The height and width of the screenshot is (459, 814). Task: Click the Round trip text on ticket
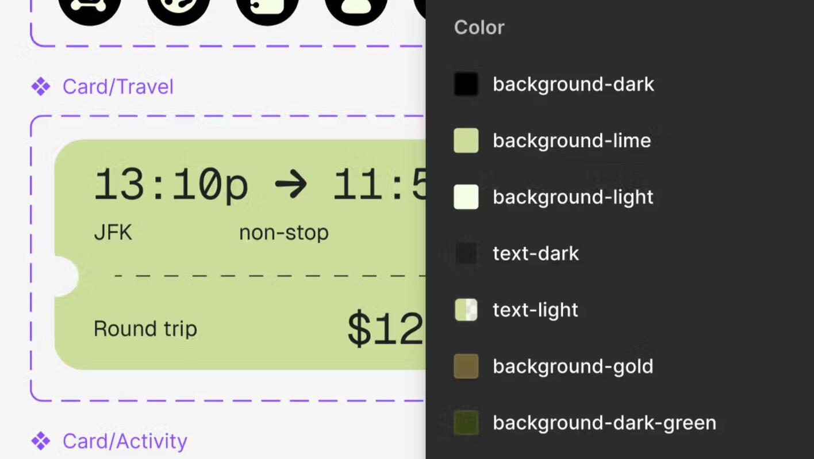(145, 328)
